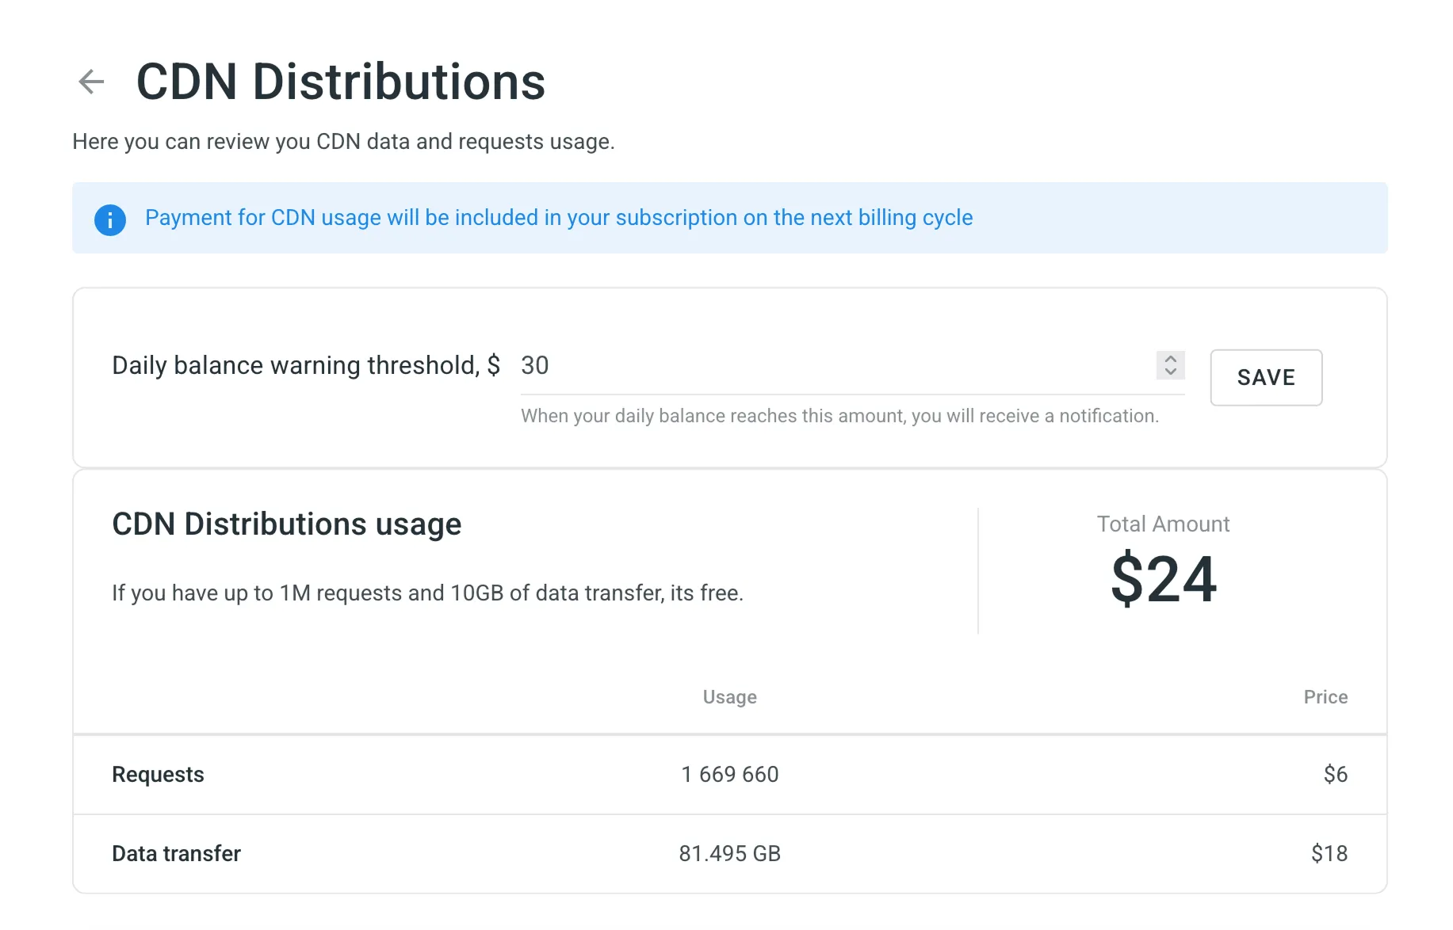Select the threshold value input field
The image size is (1453, 930).
(x=793, y=366)
